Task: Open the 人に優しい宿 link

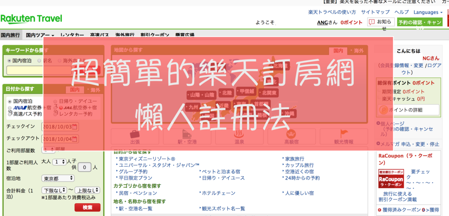Action: point(299,193)
